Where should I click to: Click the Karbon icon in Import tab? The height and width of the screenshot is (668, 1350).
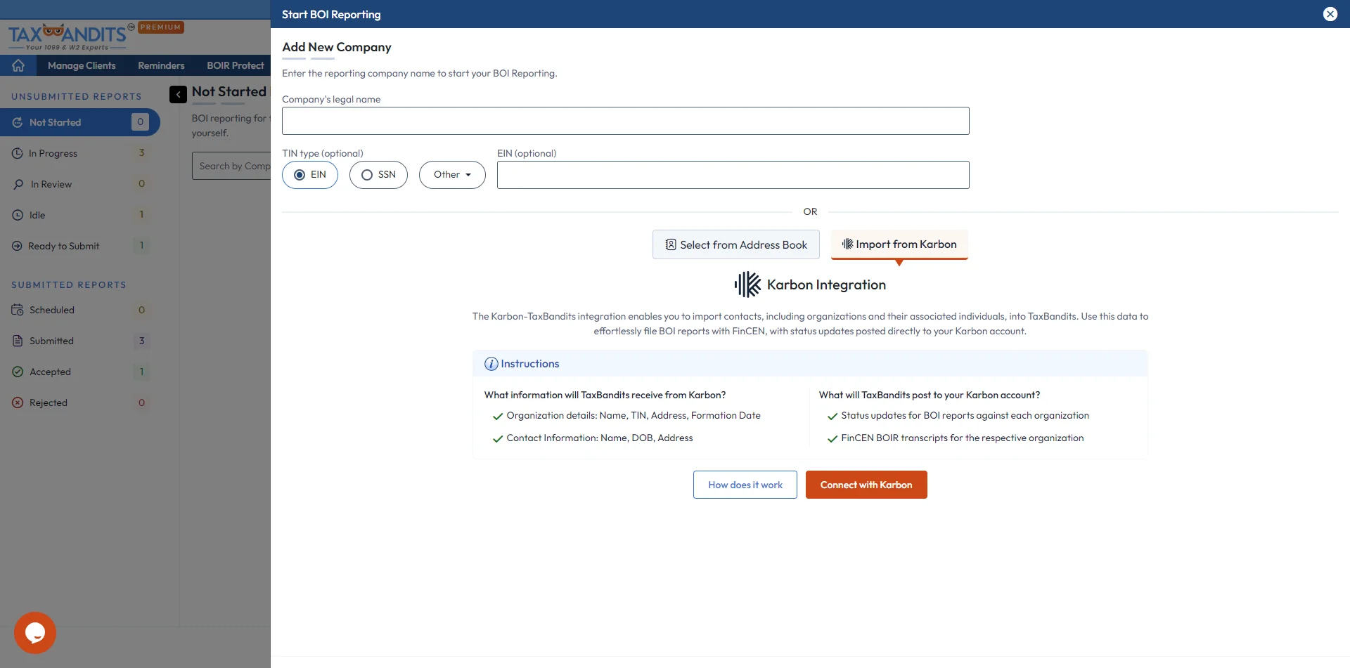847,244
